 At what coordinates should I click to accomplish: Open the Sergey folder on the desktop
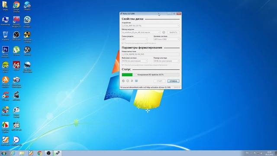point(5,6)
